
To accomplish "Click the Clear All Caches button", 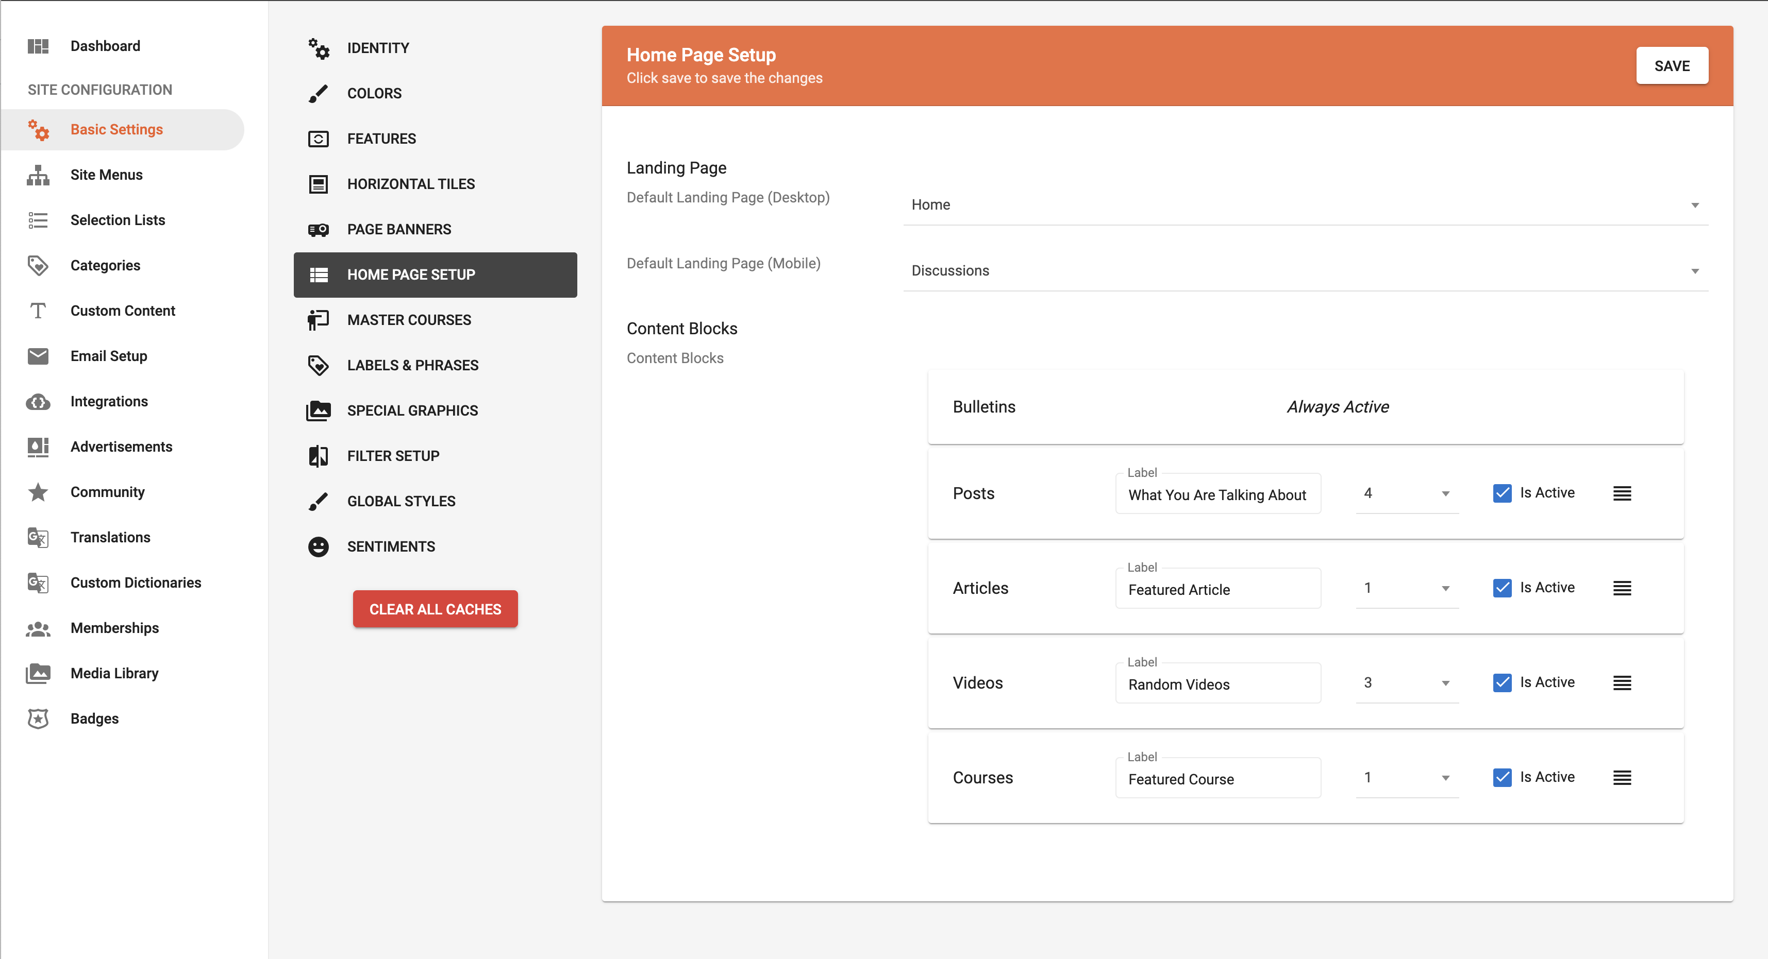I will coord(435,609).
